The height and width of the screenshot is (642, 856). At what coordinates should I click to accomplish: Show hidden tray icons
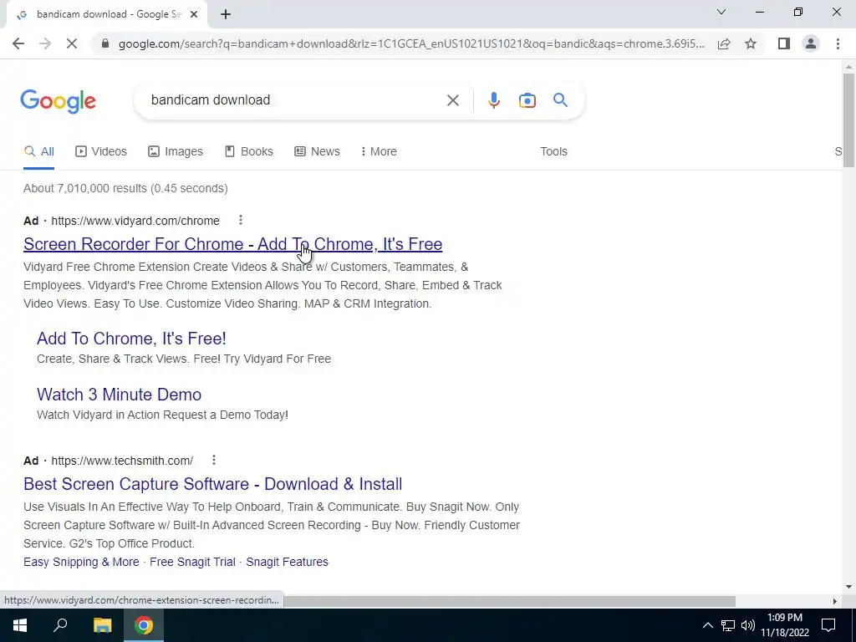click(707, 625)
